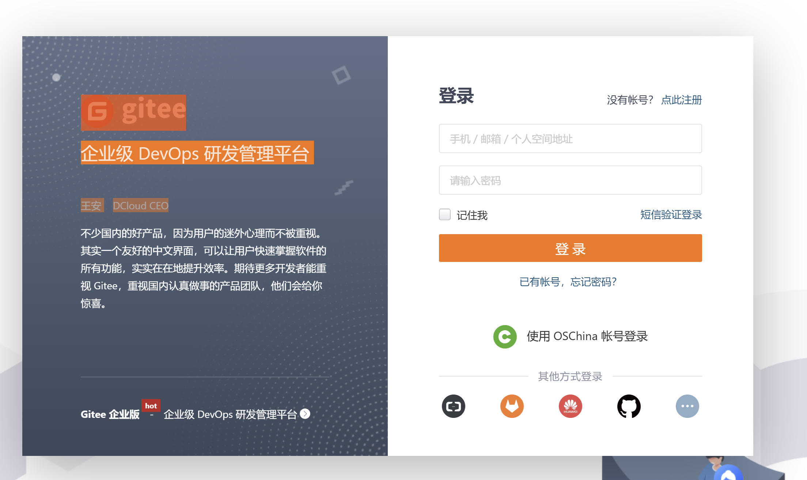
Task: Tick the 记住我 checkbox
Action: pos(445,214)
